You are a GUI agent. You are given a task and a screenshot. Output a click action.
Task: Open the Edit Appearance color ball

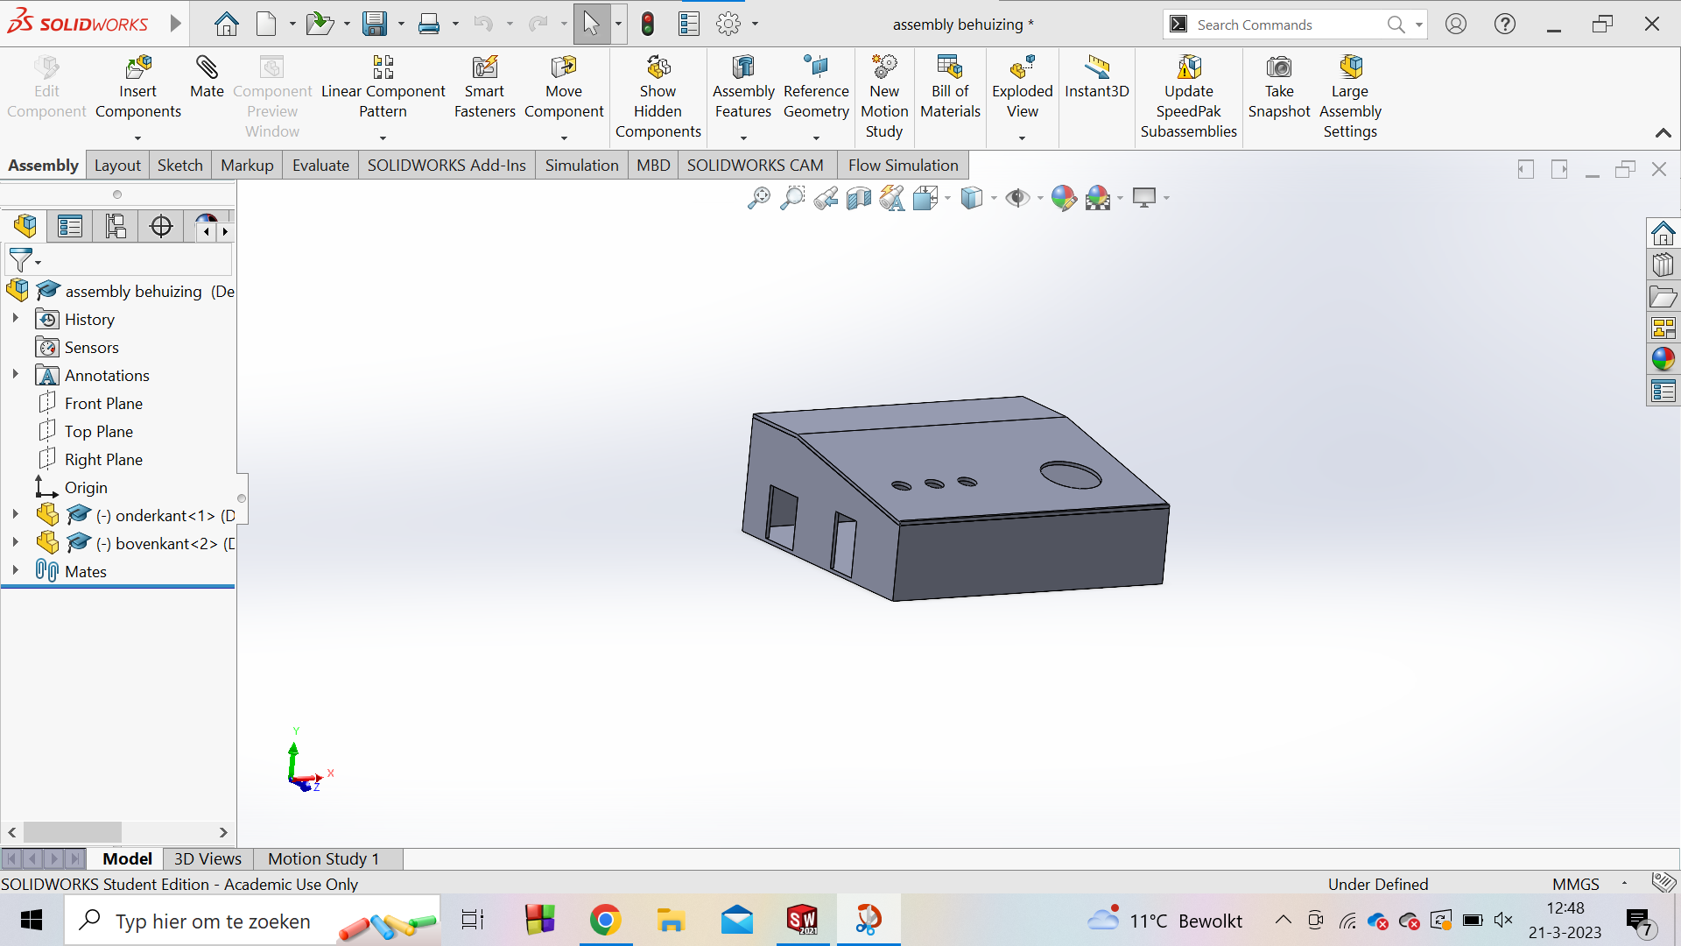point(1064,198)
